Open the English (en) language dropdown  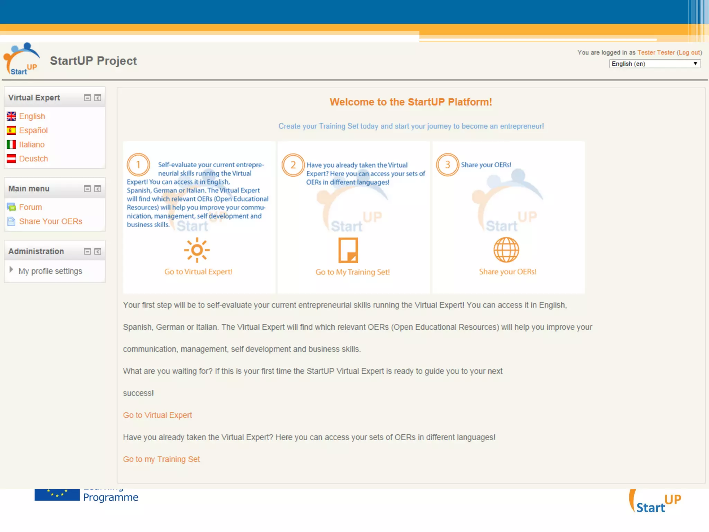(654, 64)
